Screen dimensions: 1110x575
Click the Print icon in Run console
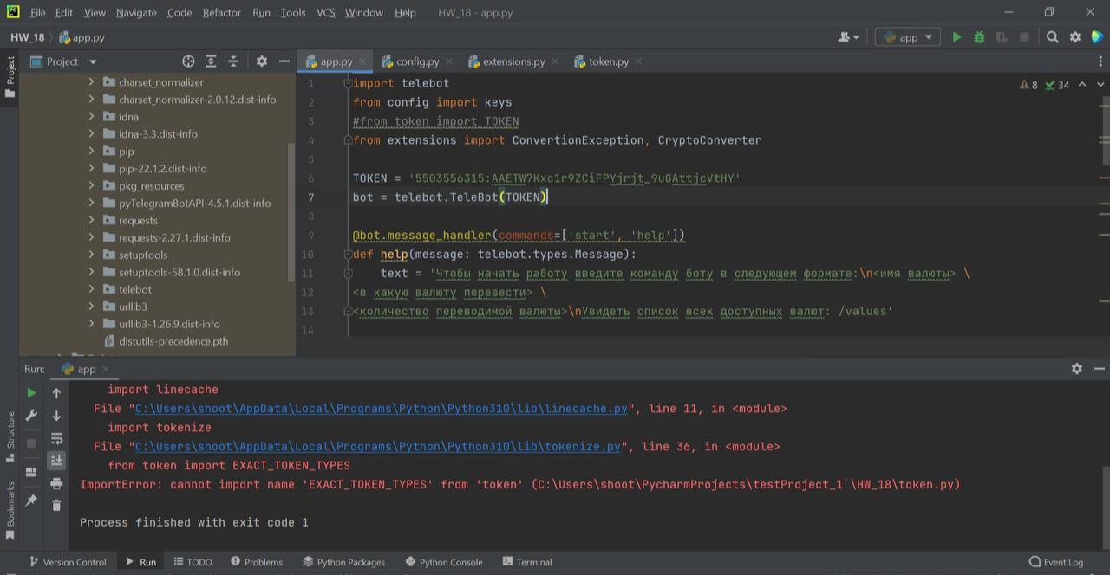(56, 483)
